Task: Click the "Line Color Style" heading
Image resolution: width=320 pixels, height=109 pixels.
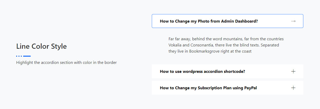Action: click(x=41, y=46)
